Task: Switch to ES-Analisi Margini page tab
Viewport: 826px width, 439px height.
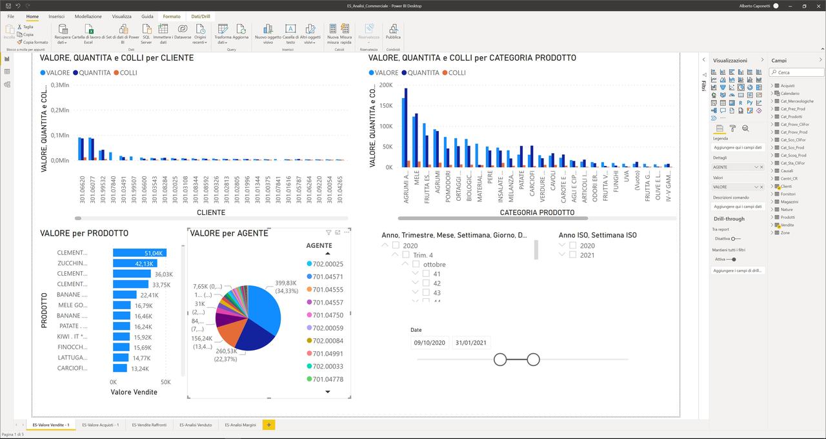Action: click(x=240, y=425)
